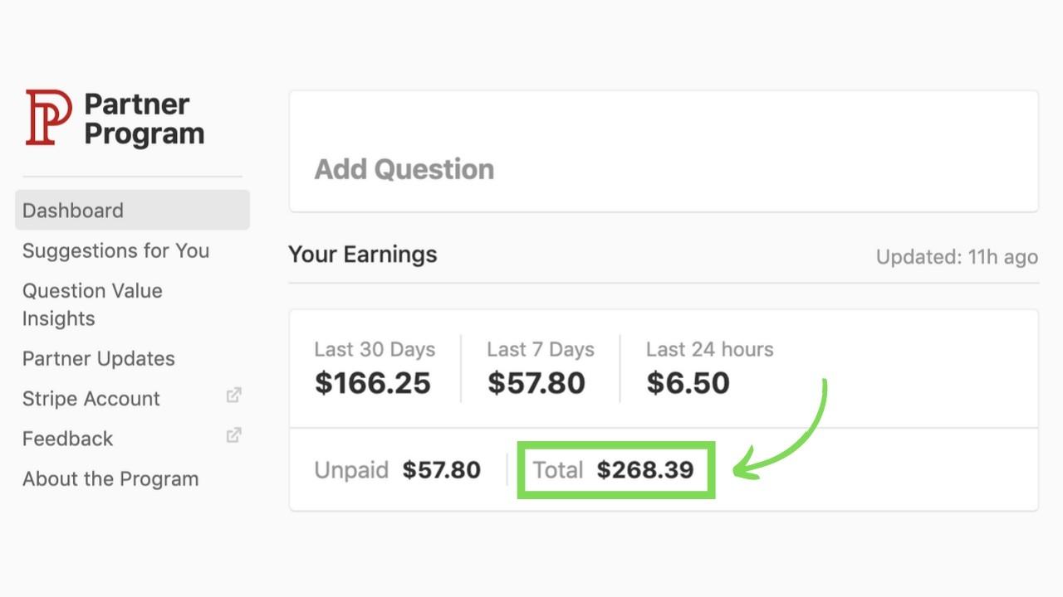Open the Feedback link
1063x597 pixels.
(68, 439)
